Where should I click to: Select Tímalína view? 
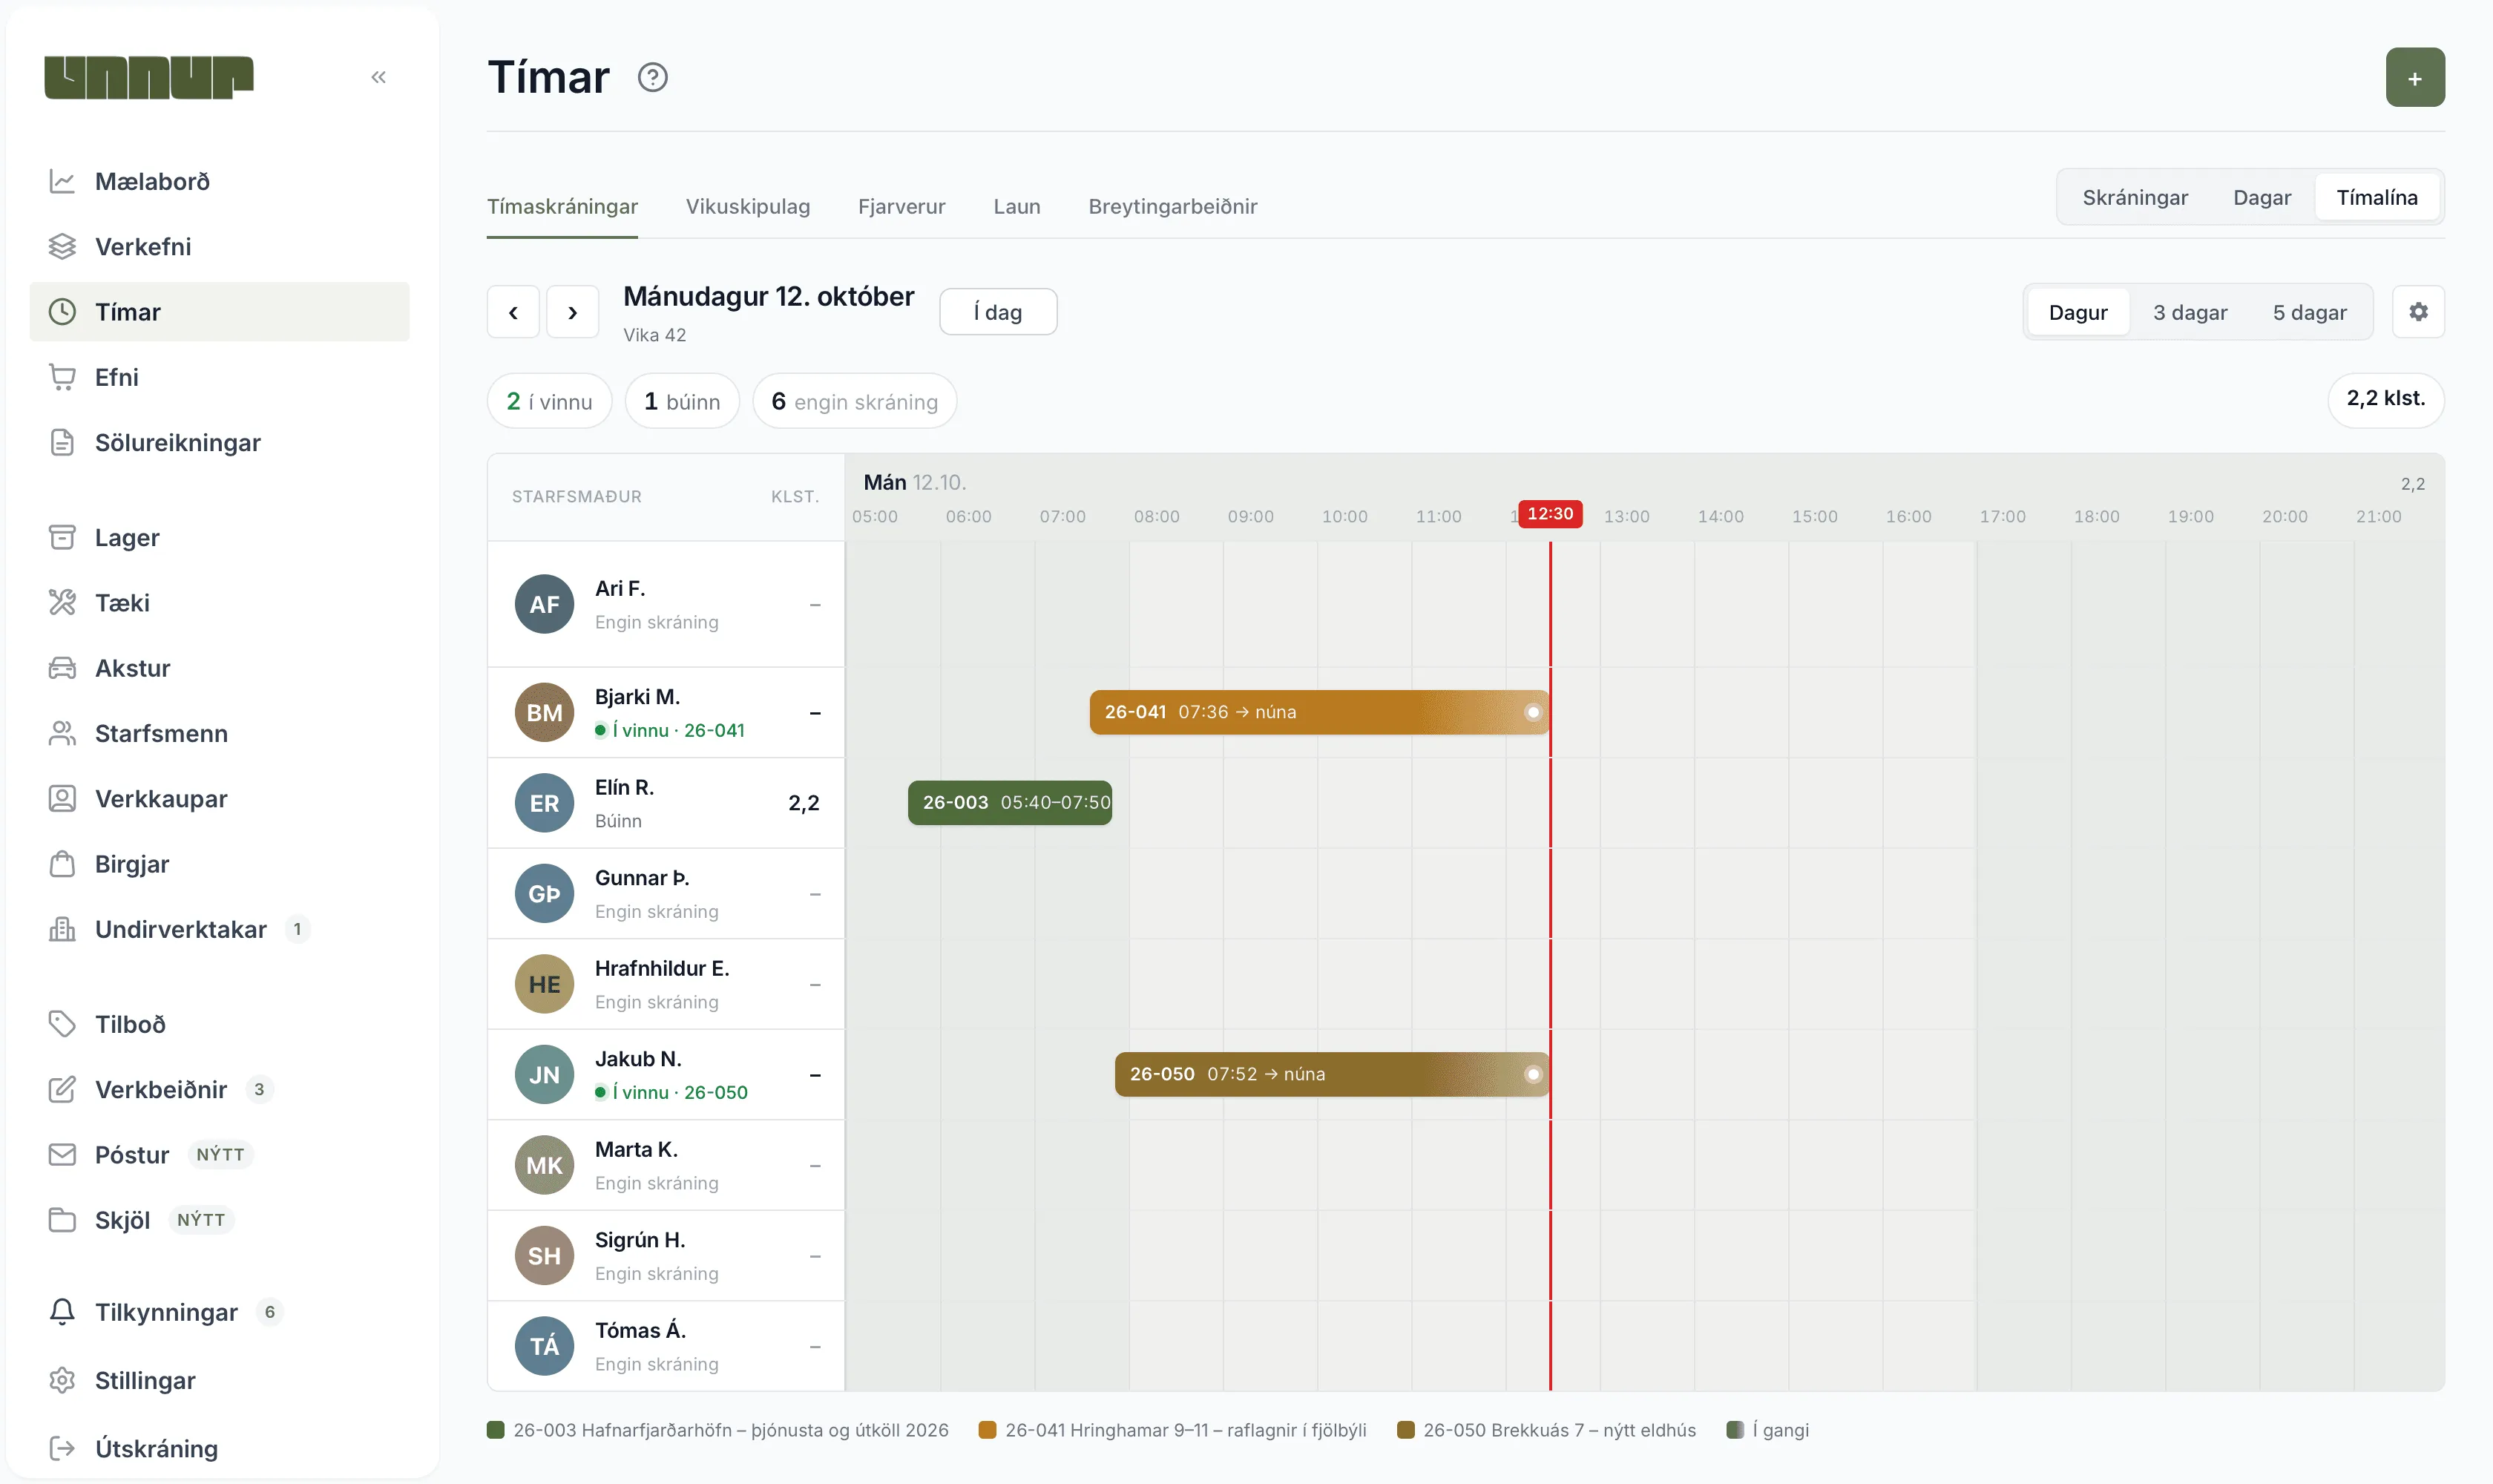tap(2377, 197)
